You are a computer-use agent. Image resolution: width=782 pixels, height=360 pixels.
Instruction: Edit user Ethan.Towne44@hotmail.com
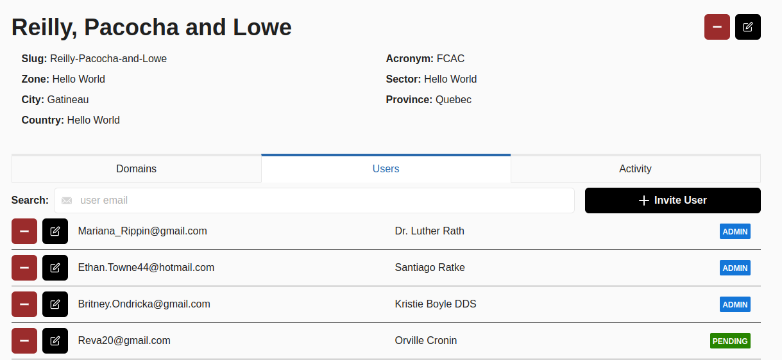pos(55,268)
